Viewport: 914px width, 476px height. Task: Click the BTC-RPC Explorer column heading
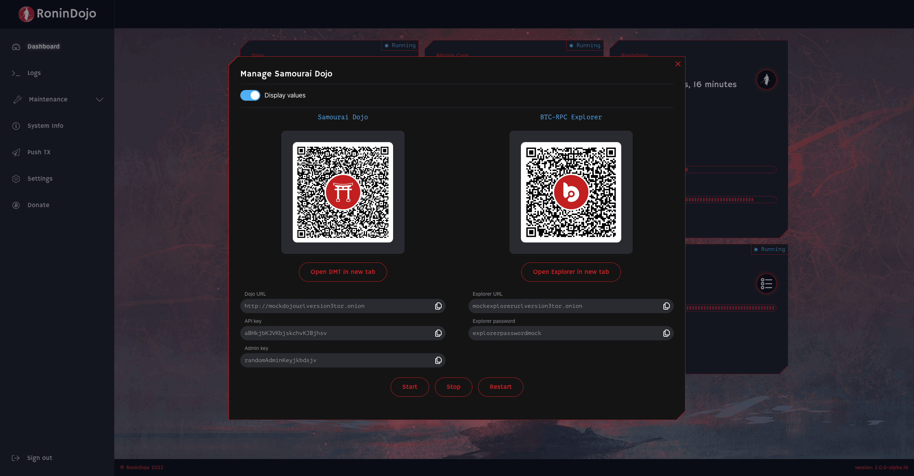click(571, 117)
